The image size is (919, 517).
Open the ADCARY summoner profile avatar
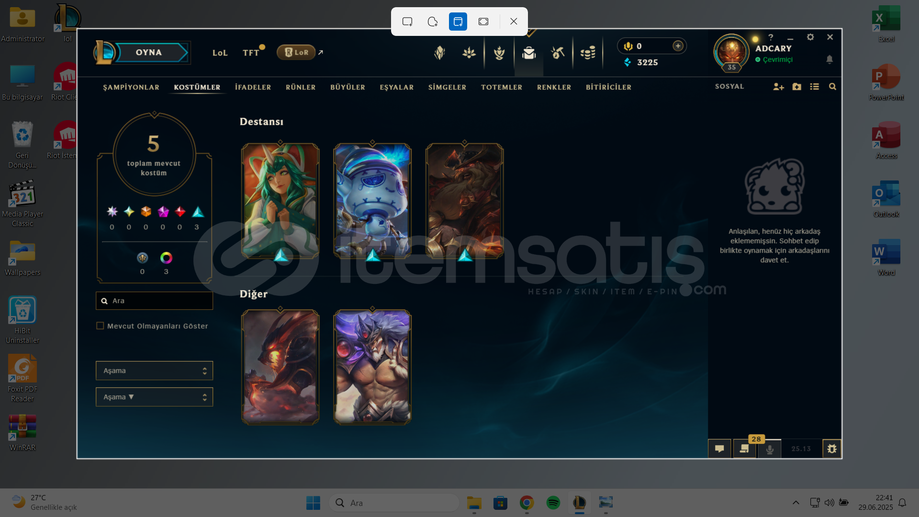coord(731,53)
